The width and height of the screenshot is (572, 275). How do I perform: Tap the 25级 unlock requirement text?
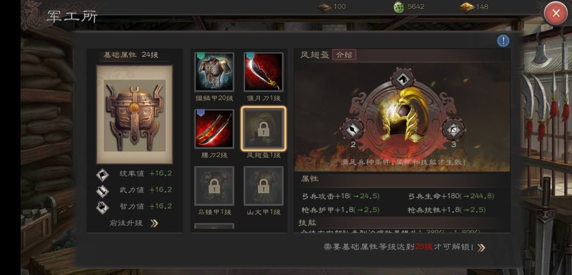424,247
